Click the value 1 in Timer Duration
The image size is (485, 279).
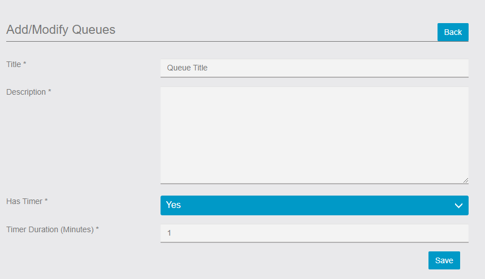(x=169, y=233)
